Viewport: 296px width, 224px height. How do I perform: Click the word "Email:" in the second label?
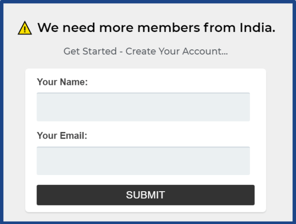(x=74, y=136)
